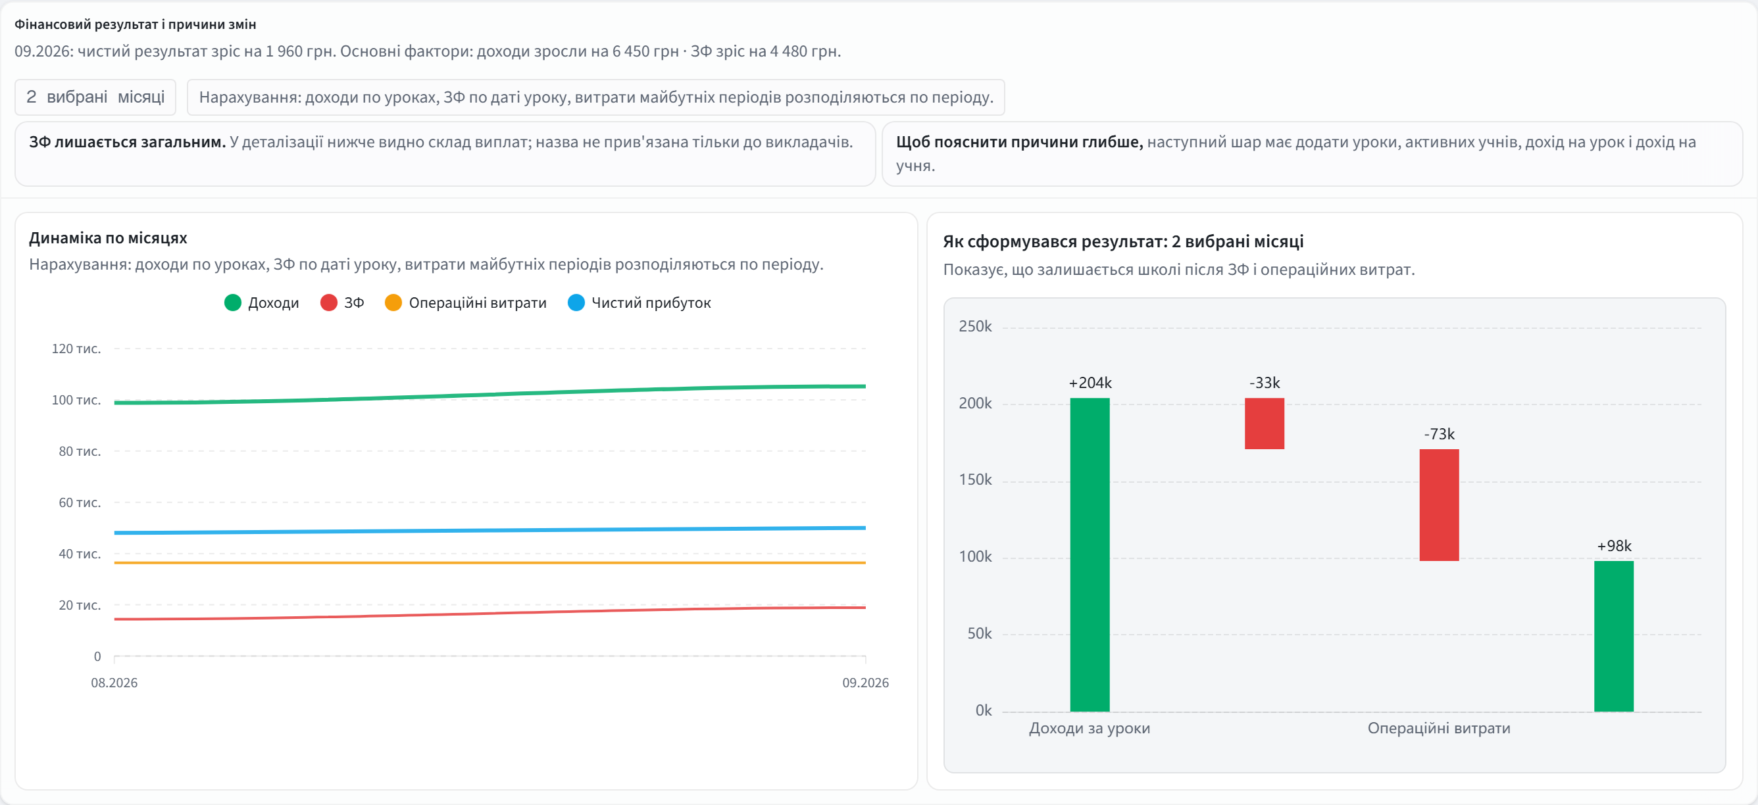Click the Нарахування accrual info chip
Viewport: 1758px width, 805px height.
point(596,97)
